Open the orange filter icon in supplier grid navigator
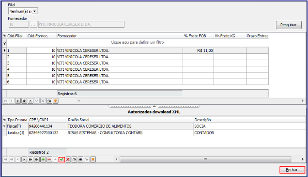Screen dimensions: 308x177 pos(56,101)
